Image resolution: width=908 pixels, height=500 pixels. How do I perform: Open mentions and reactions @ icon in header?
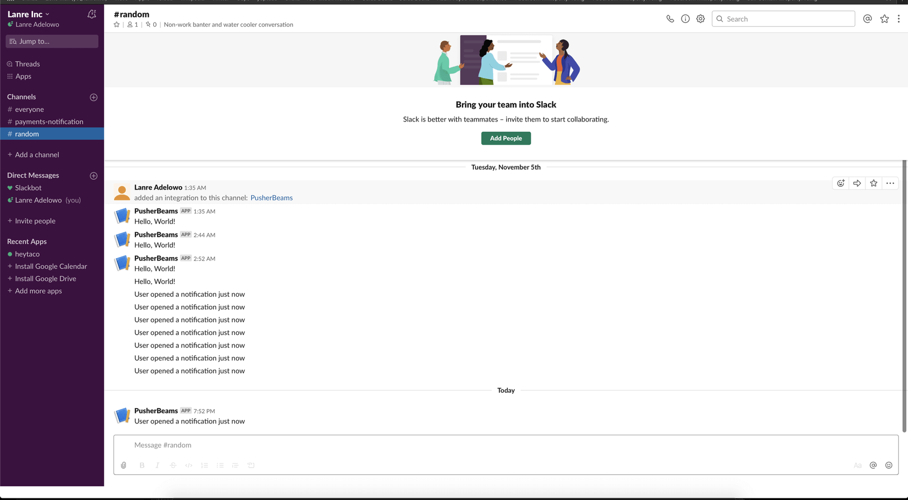point(868,19)
